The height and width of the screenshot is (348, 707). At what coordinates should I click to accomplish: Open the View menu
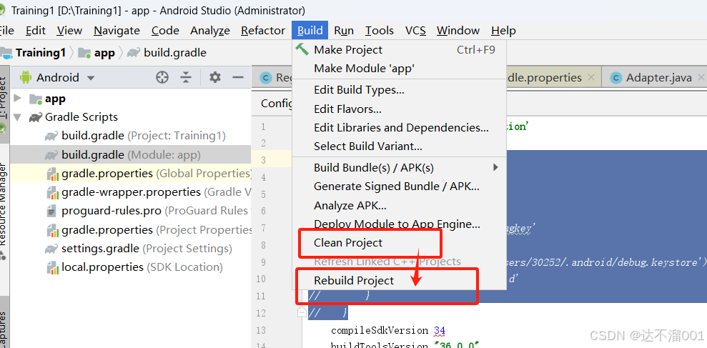point(69,31)
